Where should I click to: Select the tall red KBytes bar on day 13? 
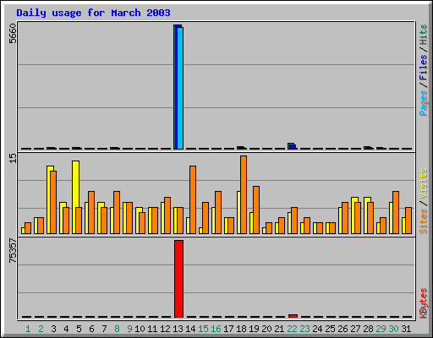tap(178, 279)
